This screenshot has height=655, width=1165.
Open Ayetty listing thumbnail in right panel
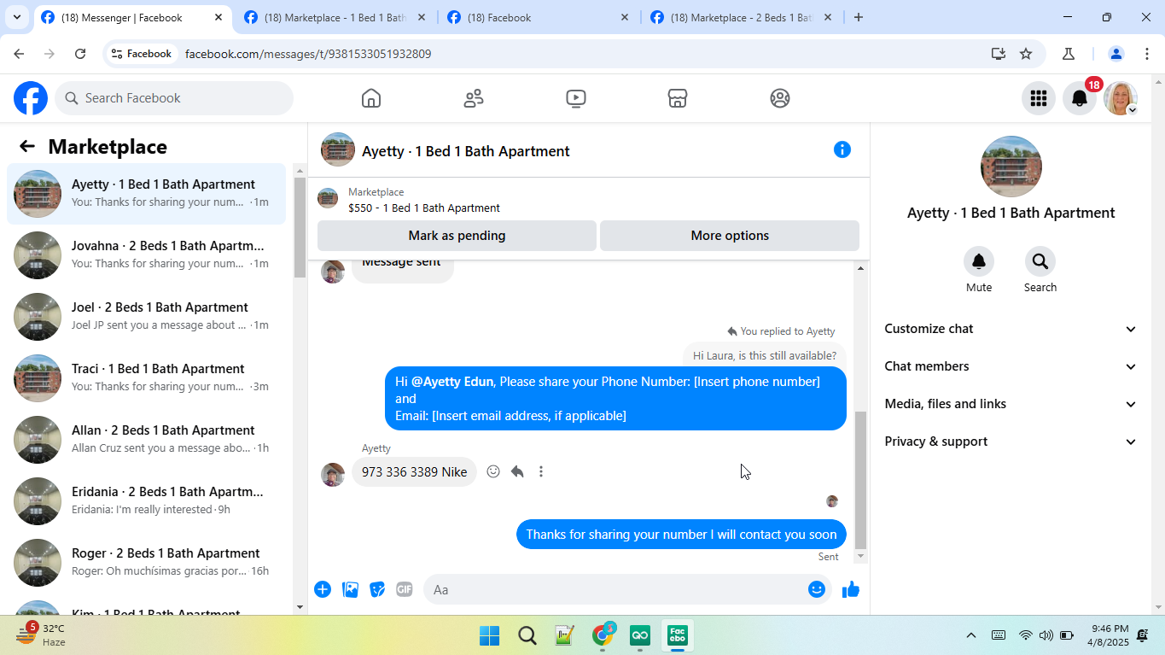tap(1011, 167)
